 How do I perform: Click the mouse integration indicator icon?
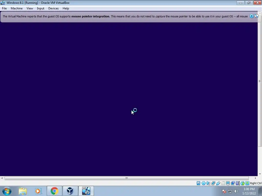243,183
